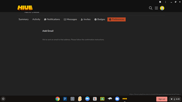Open the compass icon app in shelf

click(x=95, y=99)
